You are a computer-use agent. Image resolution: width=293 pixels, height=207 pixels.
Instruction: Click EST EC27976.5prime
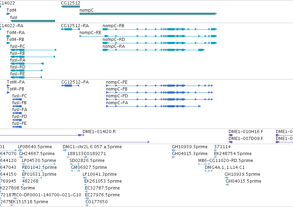[87, 198]
